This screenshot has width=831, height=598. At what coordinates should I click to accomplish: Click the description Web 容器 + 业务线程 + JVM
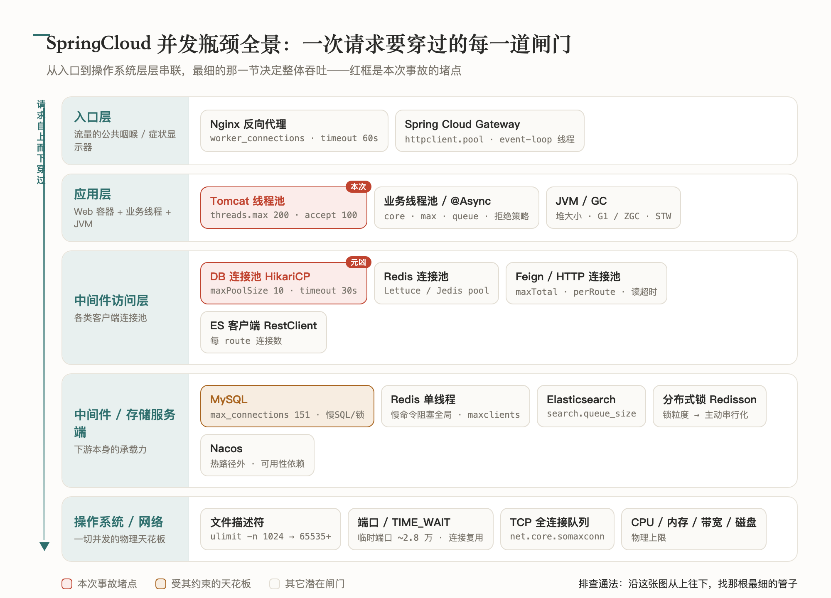123,218
